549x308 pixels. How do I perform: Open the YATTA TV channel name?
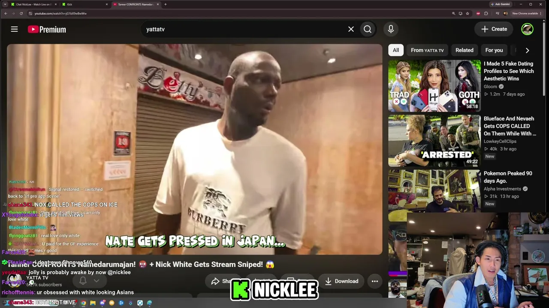pos(37,278)
